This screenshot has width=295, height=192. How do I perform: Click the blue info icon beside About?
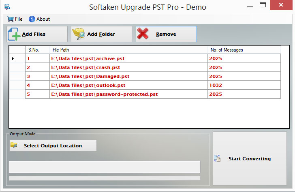coord(32,19)
